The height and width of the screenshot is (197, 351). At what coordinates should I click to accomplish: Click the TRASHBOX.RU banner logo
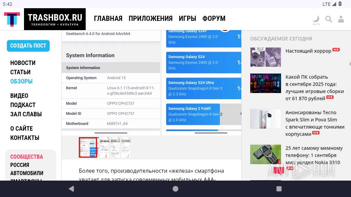(55, 19)
